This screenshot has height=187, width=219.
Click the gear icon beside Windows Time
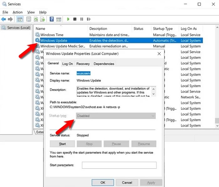pyautogui.click(x=38, y=34)
